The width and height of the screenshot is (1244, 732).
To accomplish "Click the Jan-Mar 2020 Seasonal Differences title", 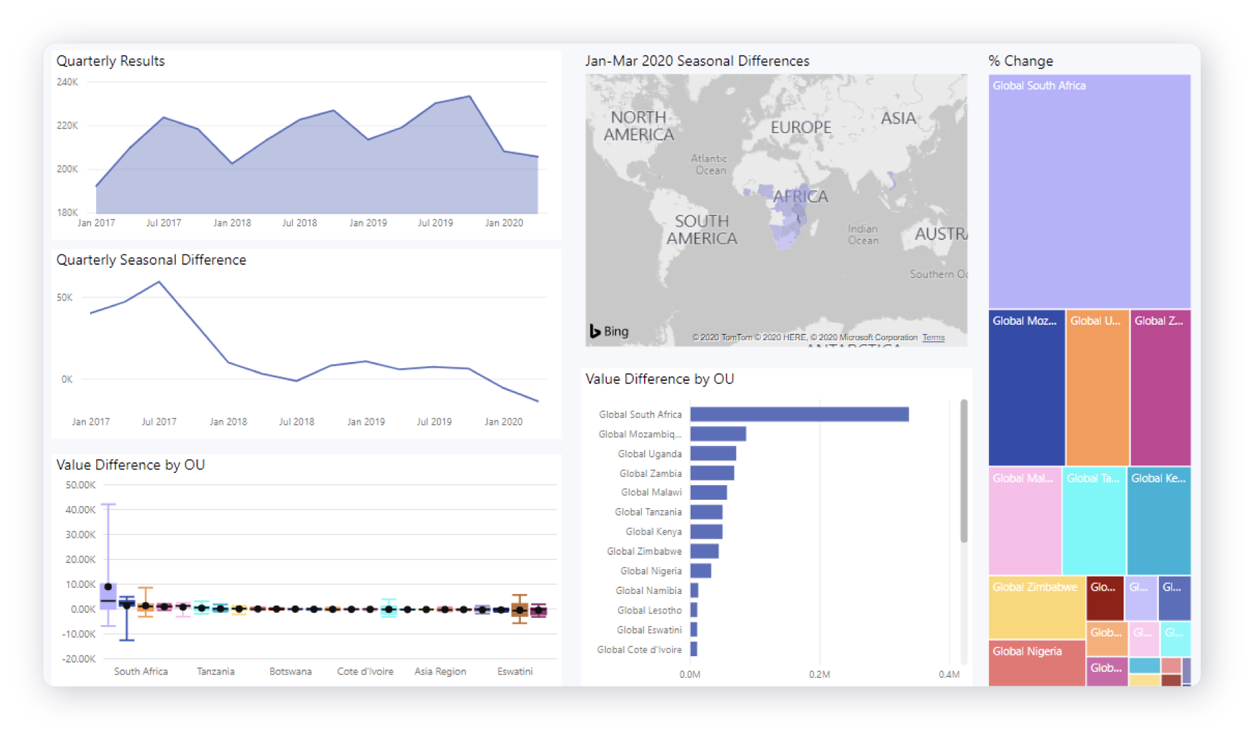I will [x=697, y=61].
